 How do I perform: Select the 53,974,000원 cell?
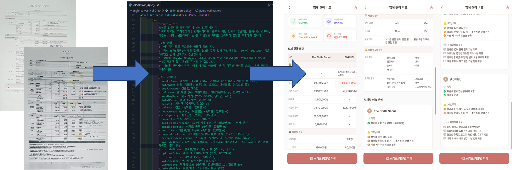tap(349, 91)
